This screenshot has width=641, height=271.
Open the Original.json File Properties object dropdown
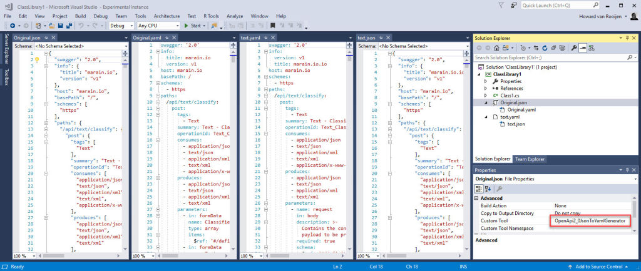click(635, 179)
